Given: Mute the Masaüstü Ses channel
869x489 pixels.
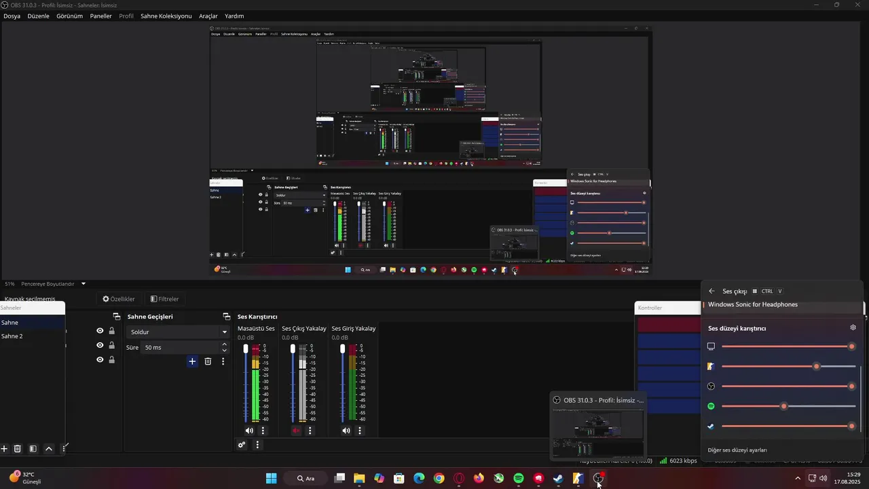Looking at the screenshot, I should coord(249,431).
